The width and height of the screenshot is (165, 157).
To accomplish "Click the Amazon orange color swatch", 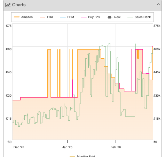I will [17, 17].
